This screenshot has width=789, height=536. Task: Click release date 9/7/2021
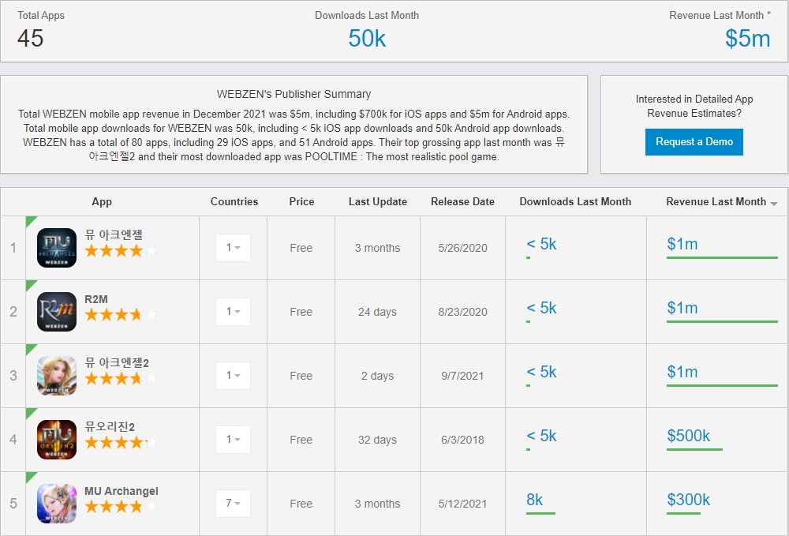462,376
